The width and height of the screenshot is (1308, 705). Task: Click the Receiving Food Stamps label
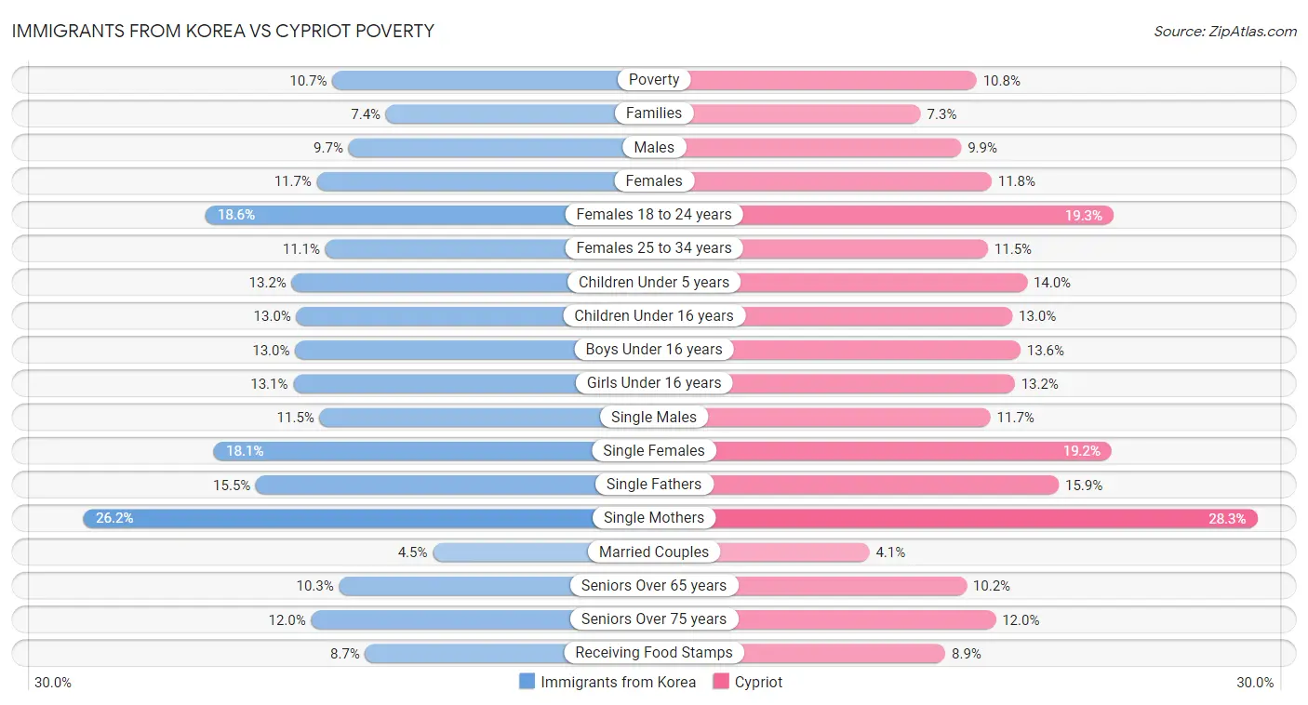point(654,653)
